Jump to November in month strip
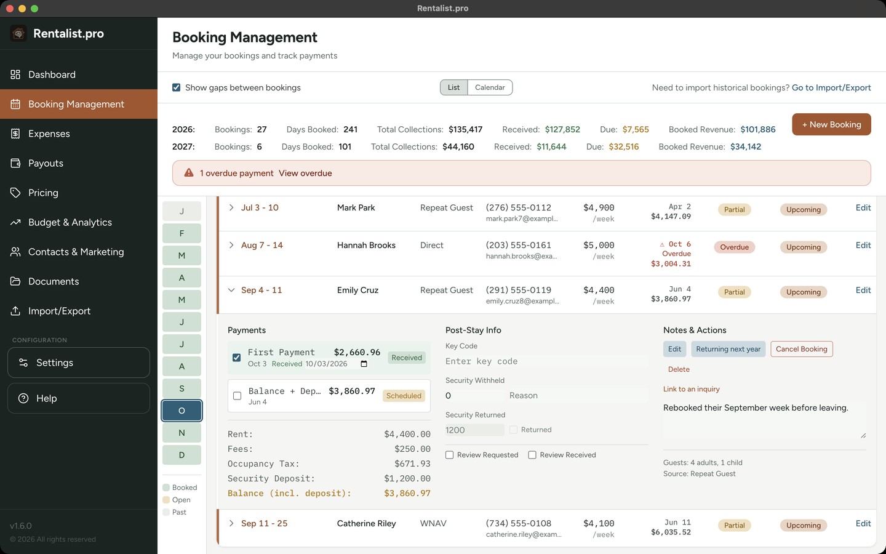Screen dimensions: 886x554 point(182,433)
